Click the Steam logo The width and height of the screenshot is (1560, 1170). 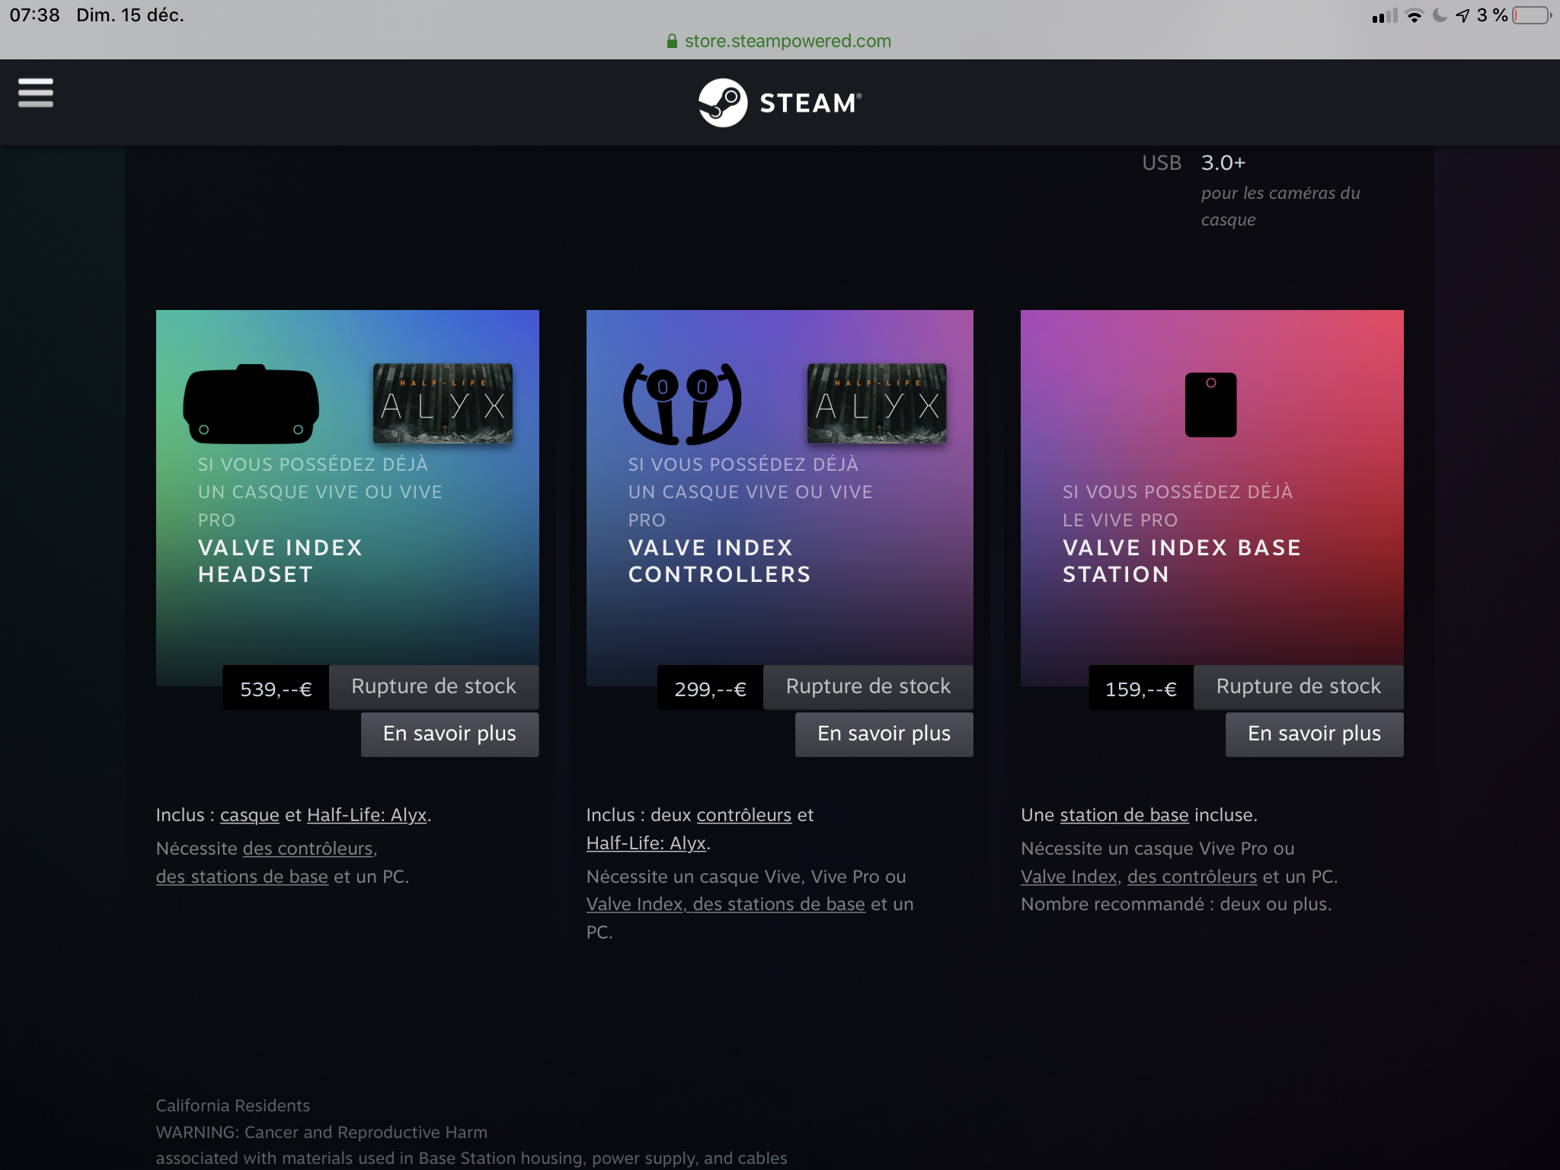[780, 103]
